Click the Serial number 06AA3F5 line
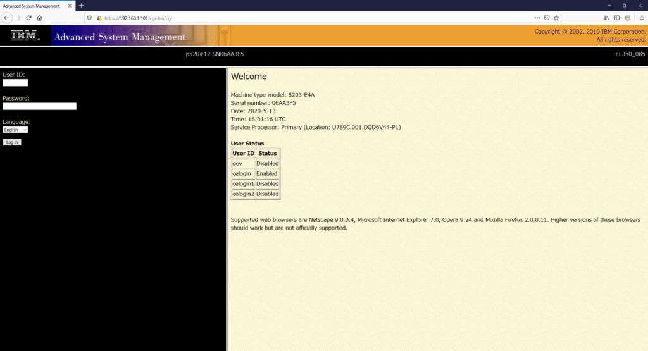648x351 pixels. [x=263, y=103]
